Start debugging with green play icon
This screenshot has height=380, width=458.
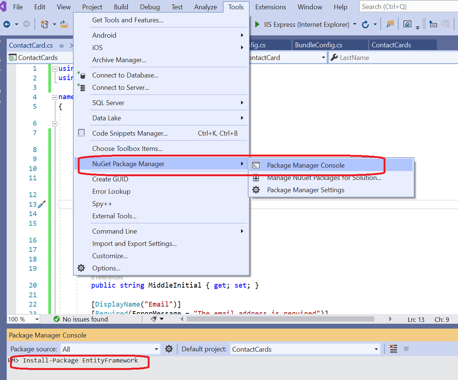point(257,24)
